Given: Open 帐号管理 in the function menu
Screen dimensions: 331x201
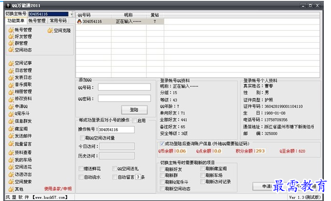Looking at the screenshot, I should pos(20,30).
